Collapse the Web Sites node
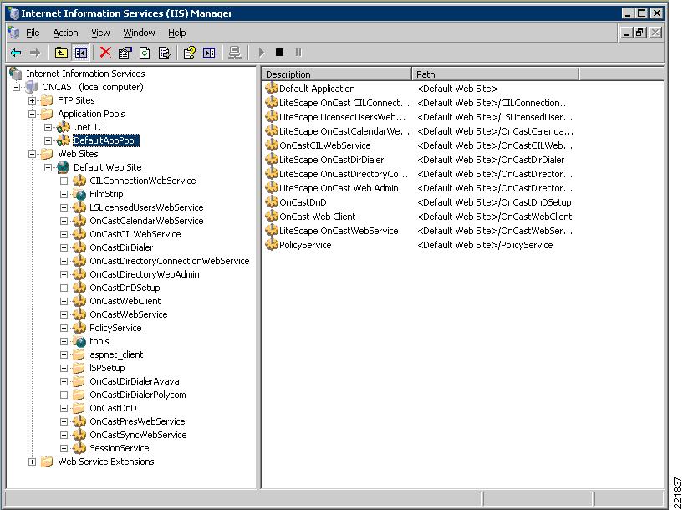Screen dimensions: 683x510 coord(33,154)
